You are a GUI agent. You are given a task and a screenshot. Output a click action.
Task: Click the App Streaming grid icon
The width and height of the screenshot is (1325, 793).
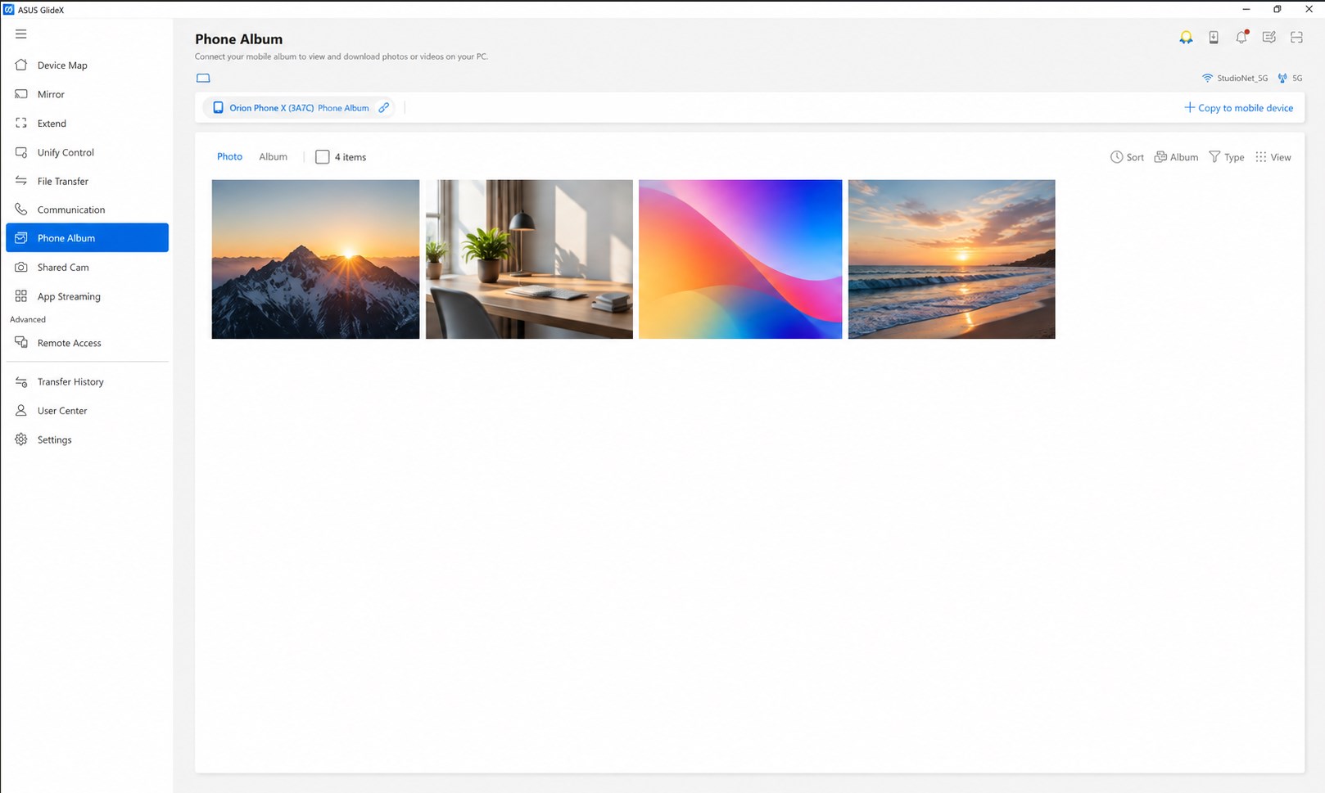click(21, 296)
